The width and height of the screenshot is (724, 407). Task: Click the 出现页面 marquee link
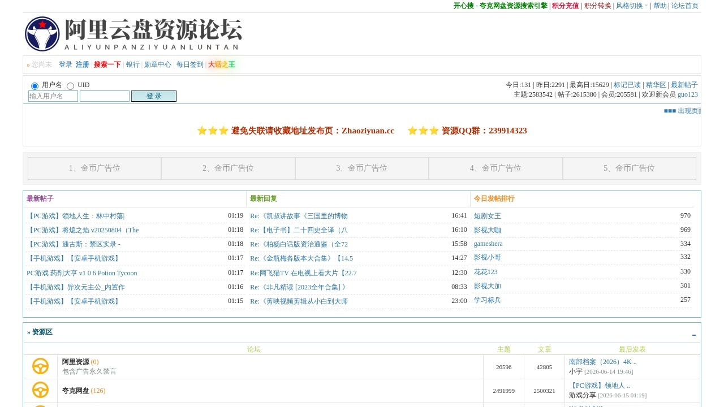coord(682,111)
